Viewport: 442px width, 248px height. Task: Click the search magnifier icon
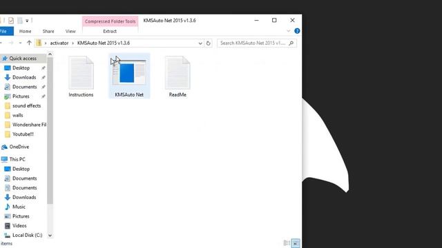[x=291, y=43]
